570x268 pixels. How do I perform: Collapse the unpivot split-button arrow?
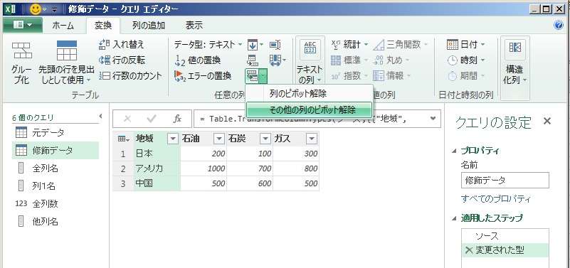[x=263, y=76]
